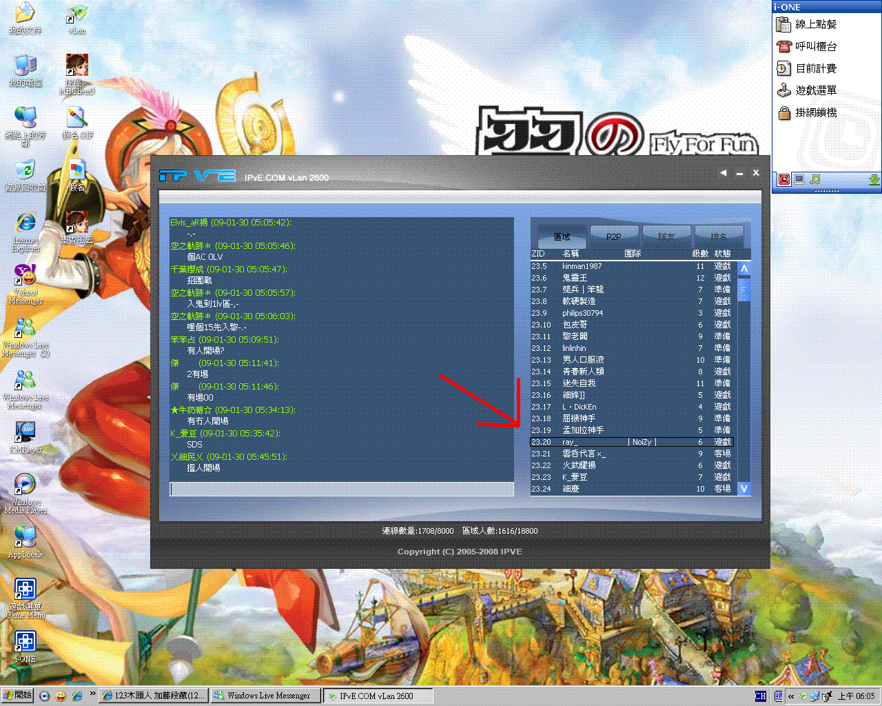Switch the CH language indicator in the taskbar

point(761,696)
